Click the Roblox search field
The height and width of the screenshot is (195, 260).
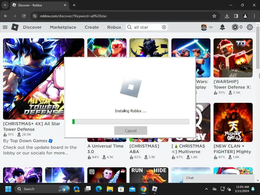click(x=147, y=27)
